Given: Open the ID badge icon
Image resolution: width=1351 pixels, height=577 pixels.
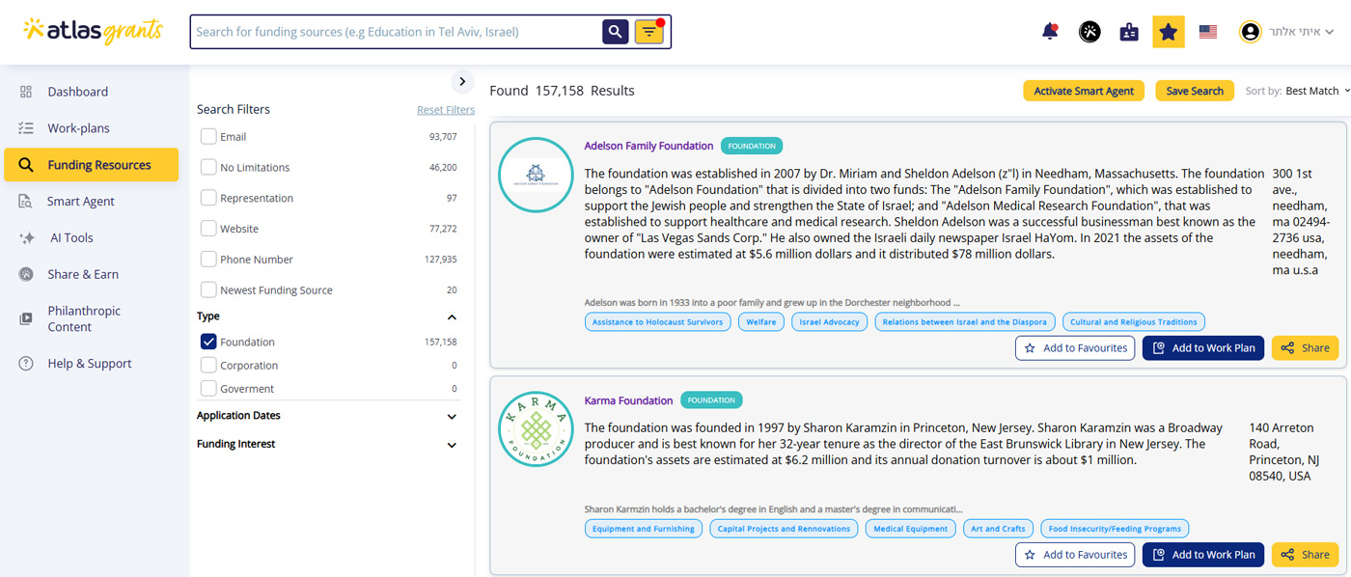Looking at the screenshot, I should (x=1129, y=32).
